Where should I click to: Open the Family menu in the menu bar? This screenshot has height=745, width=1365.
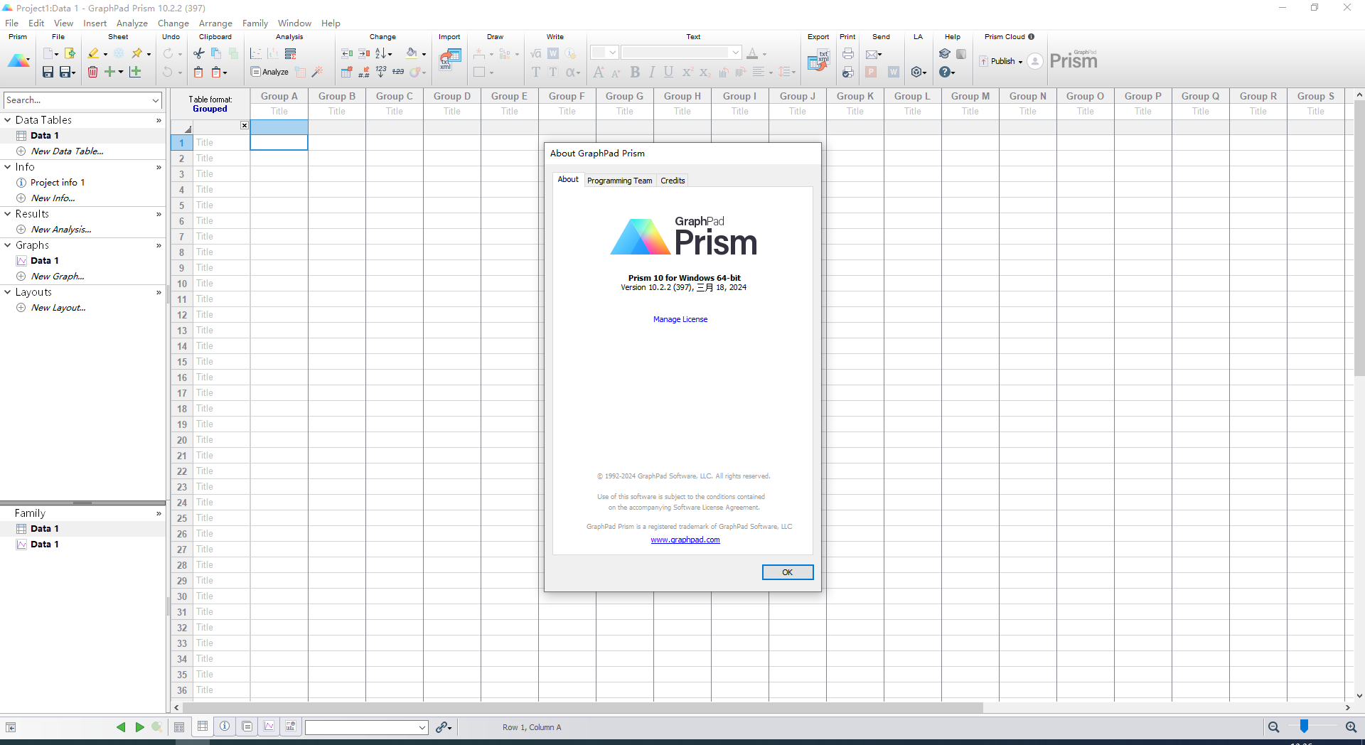[x=255, y=23]
